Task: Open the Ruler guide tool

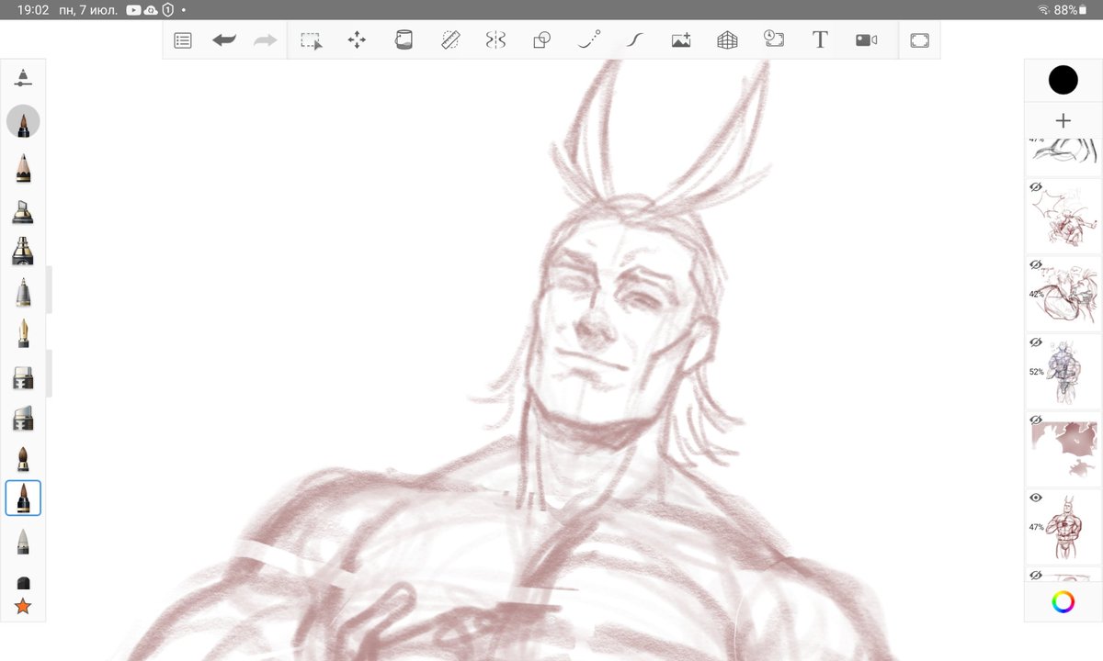Action: click(450, 40)
